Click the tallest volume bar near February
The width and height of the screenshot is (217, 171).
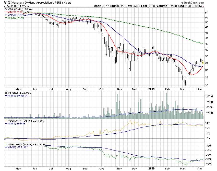coord(167,105)
